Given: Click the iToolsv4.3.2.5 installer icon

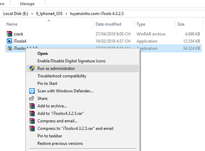Looking at the screenshot, I should tap(9, 48).
